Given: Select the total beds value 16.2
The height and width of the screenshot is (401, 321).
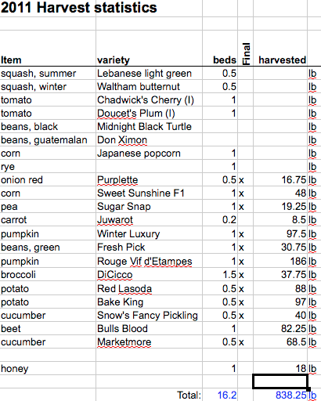Looking at the screenshot, I should (227, 396).
